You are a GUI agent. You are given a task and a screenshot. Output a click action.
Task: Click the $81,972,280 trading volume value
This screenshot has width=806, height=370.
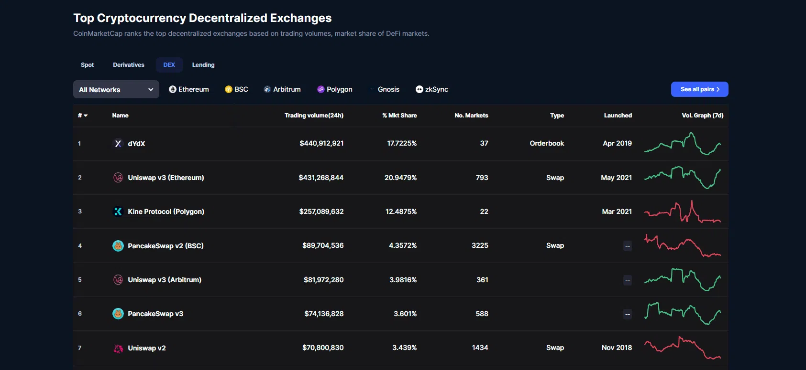[x=324, y=280]
